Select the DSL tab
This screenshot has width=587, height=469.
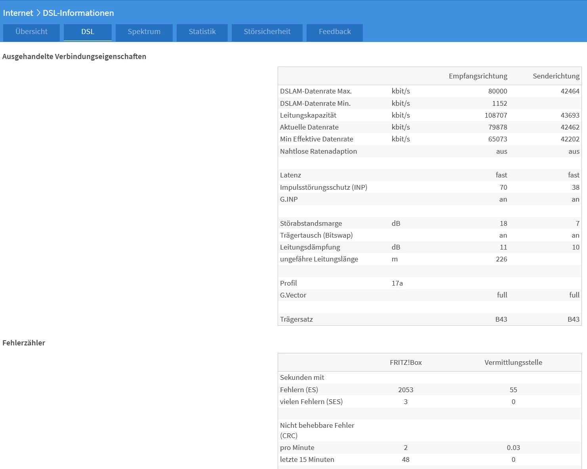tap(88, 32)
